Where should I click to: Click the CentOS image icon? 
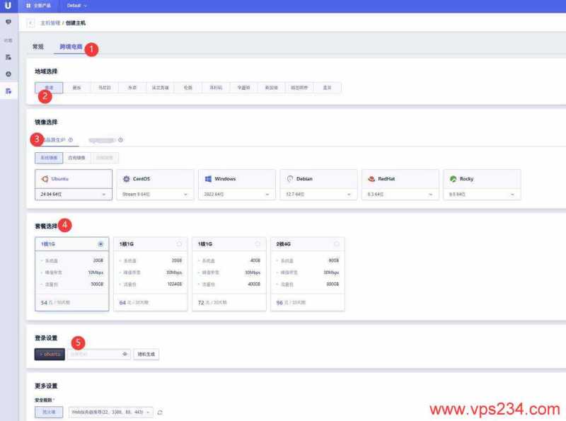coord(127,179)
